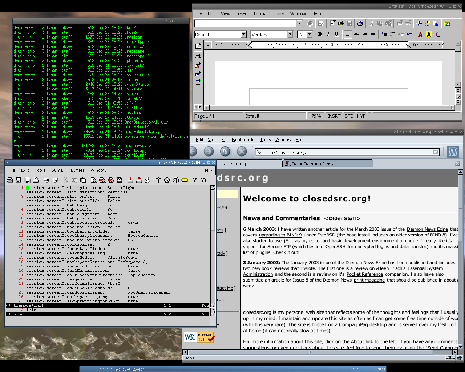Screen dimensions: 465x372
Task: Click the W3C XHTML 1.1 badge
Action: click(x=199, y=337)
